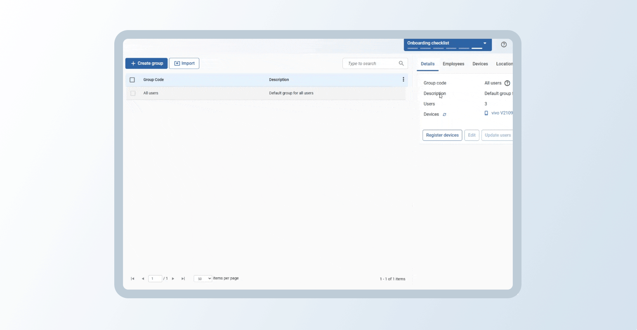Toggle the select-all header checkbox

point(132,80)
